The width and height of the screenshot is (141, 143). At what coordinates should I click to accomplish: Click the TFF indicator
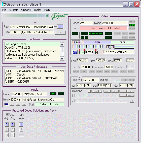coord(92,71)
